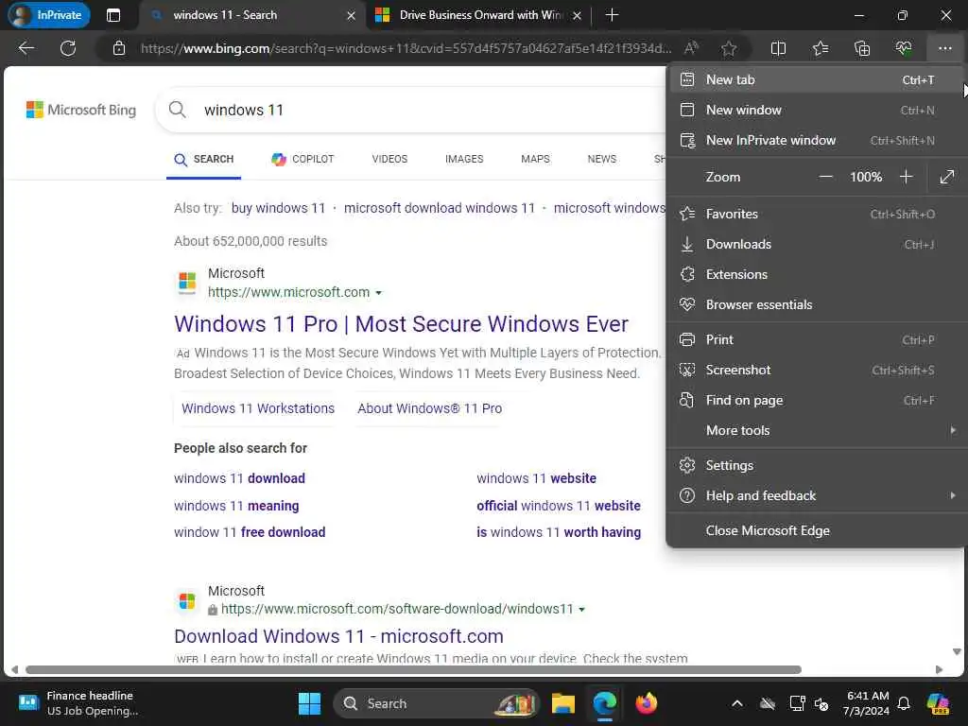Open Firefox from the taskbar
The image size is (968, 726).
point(647,703)
